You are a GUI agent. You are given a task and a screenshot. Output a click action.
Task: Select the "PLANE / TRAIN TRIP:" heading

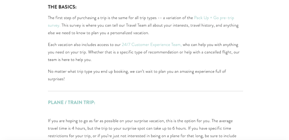pos(71,102)
